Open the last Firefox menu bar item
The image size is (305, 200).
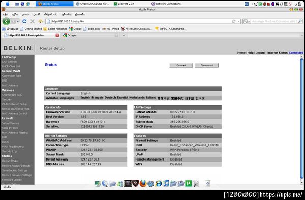80,14
